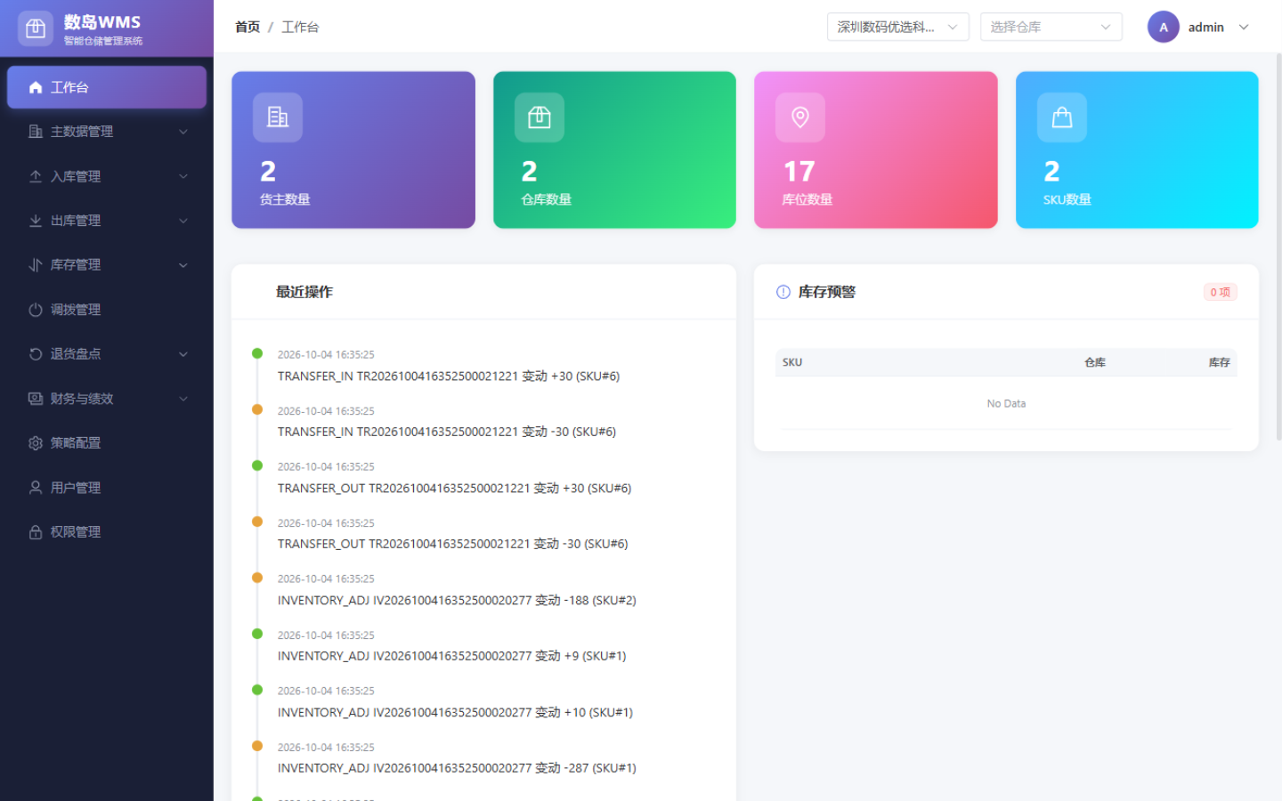
Task: Click the 工作台 breadcrumb text
Action: 300,27
